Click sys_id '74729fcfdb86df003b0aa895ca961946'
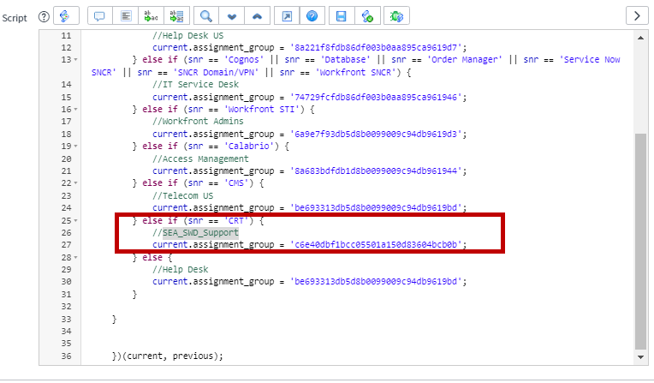The height and width of the screenshot is (383, 654). 376,98
